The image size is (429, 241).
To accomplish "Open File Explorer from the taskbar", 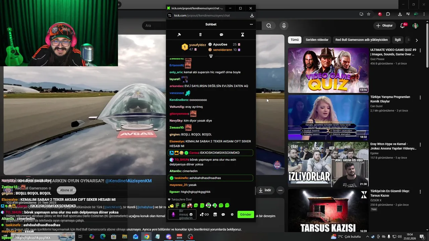I will coord(124,237).
